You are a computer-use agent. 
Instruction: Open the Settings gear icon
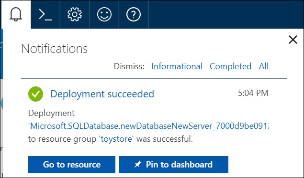(75, 14)
